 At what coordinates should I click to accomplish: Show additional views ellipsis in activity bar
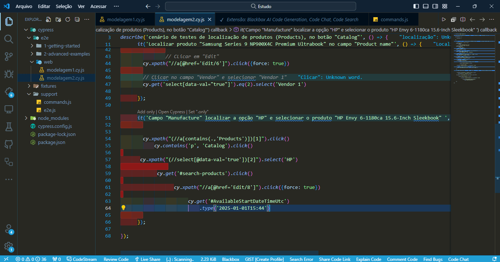click(x=9, y=179)
